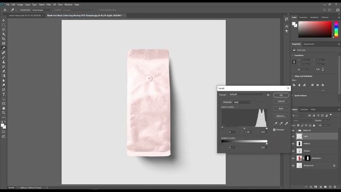
Task: Toggle the Preview checkbox in Levels
Action: click(x=274, y=130)
